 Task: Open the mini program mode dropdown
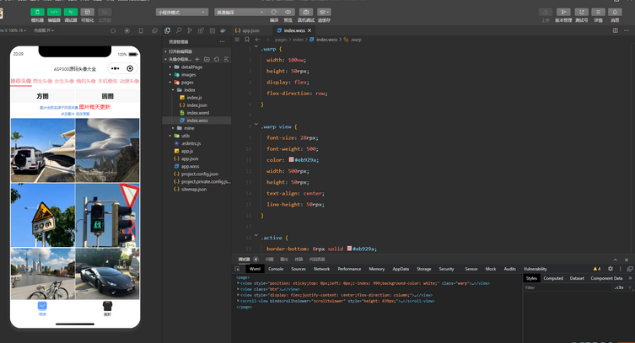pyautogui.click(x=181, y=13)
